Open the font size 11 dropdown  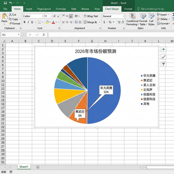coord(51,16)
